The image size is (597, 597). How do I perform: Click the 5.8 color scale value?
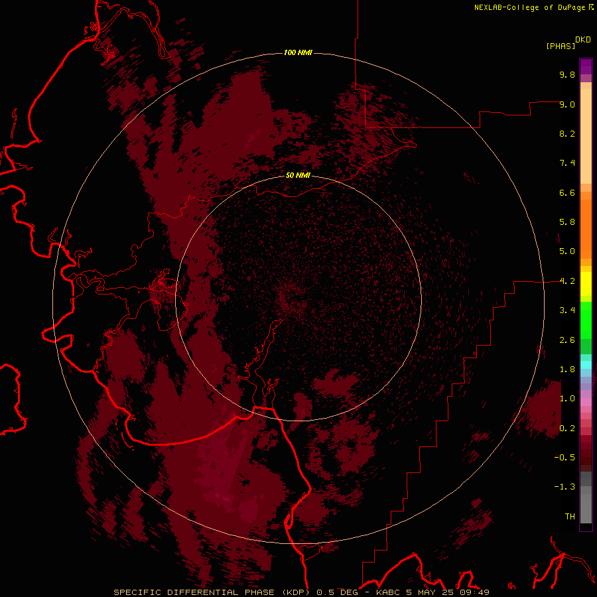(x=567, y=222)
